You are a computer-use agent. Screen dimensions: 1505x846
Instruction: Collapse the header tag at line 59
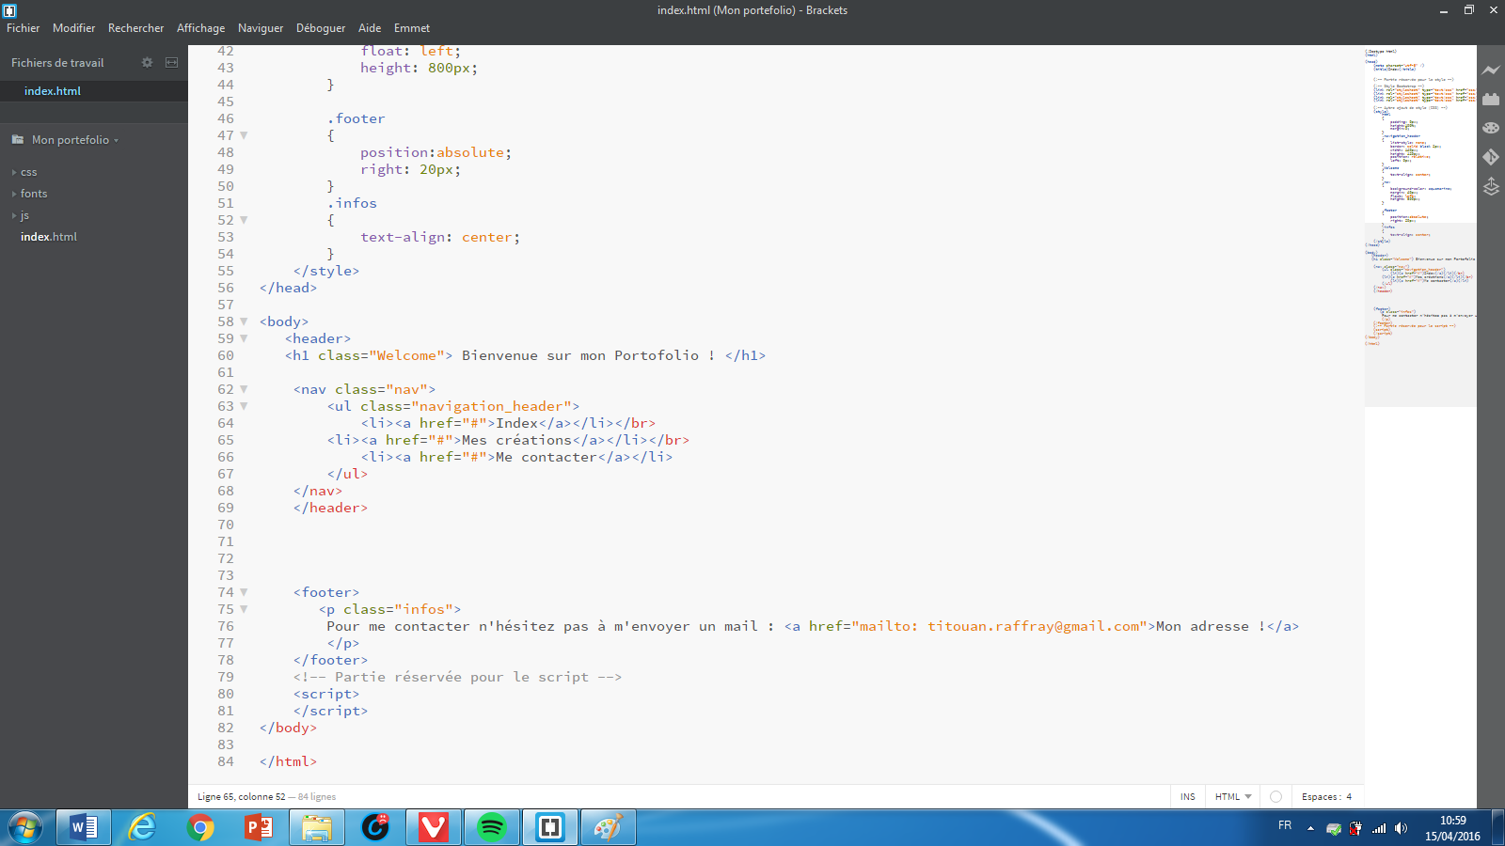click(x=244, y=338)
